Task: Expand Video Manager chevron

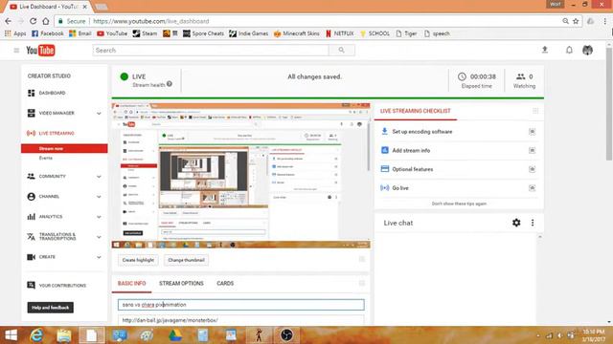Action: pyautogui.click(x=99, y=113)
